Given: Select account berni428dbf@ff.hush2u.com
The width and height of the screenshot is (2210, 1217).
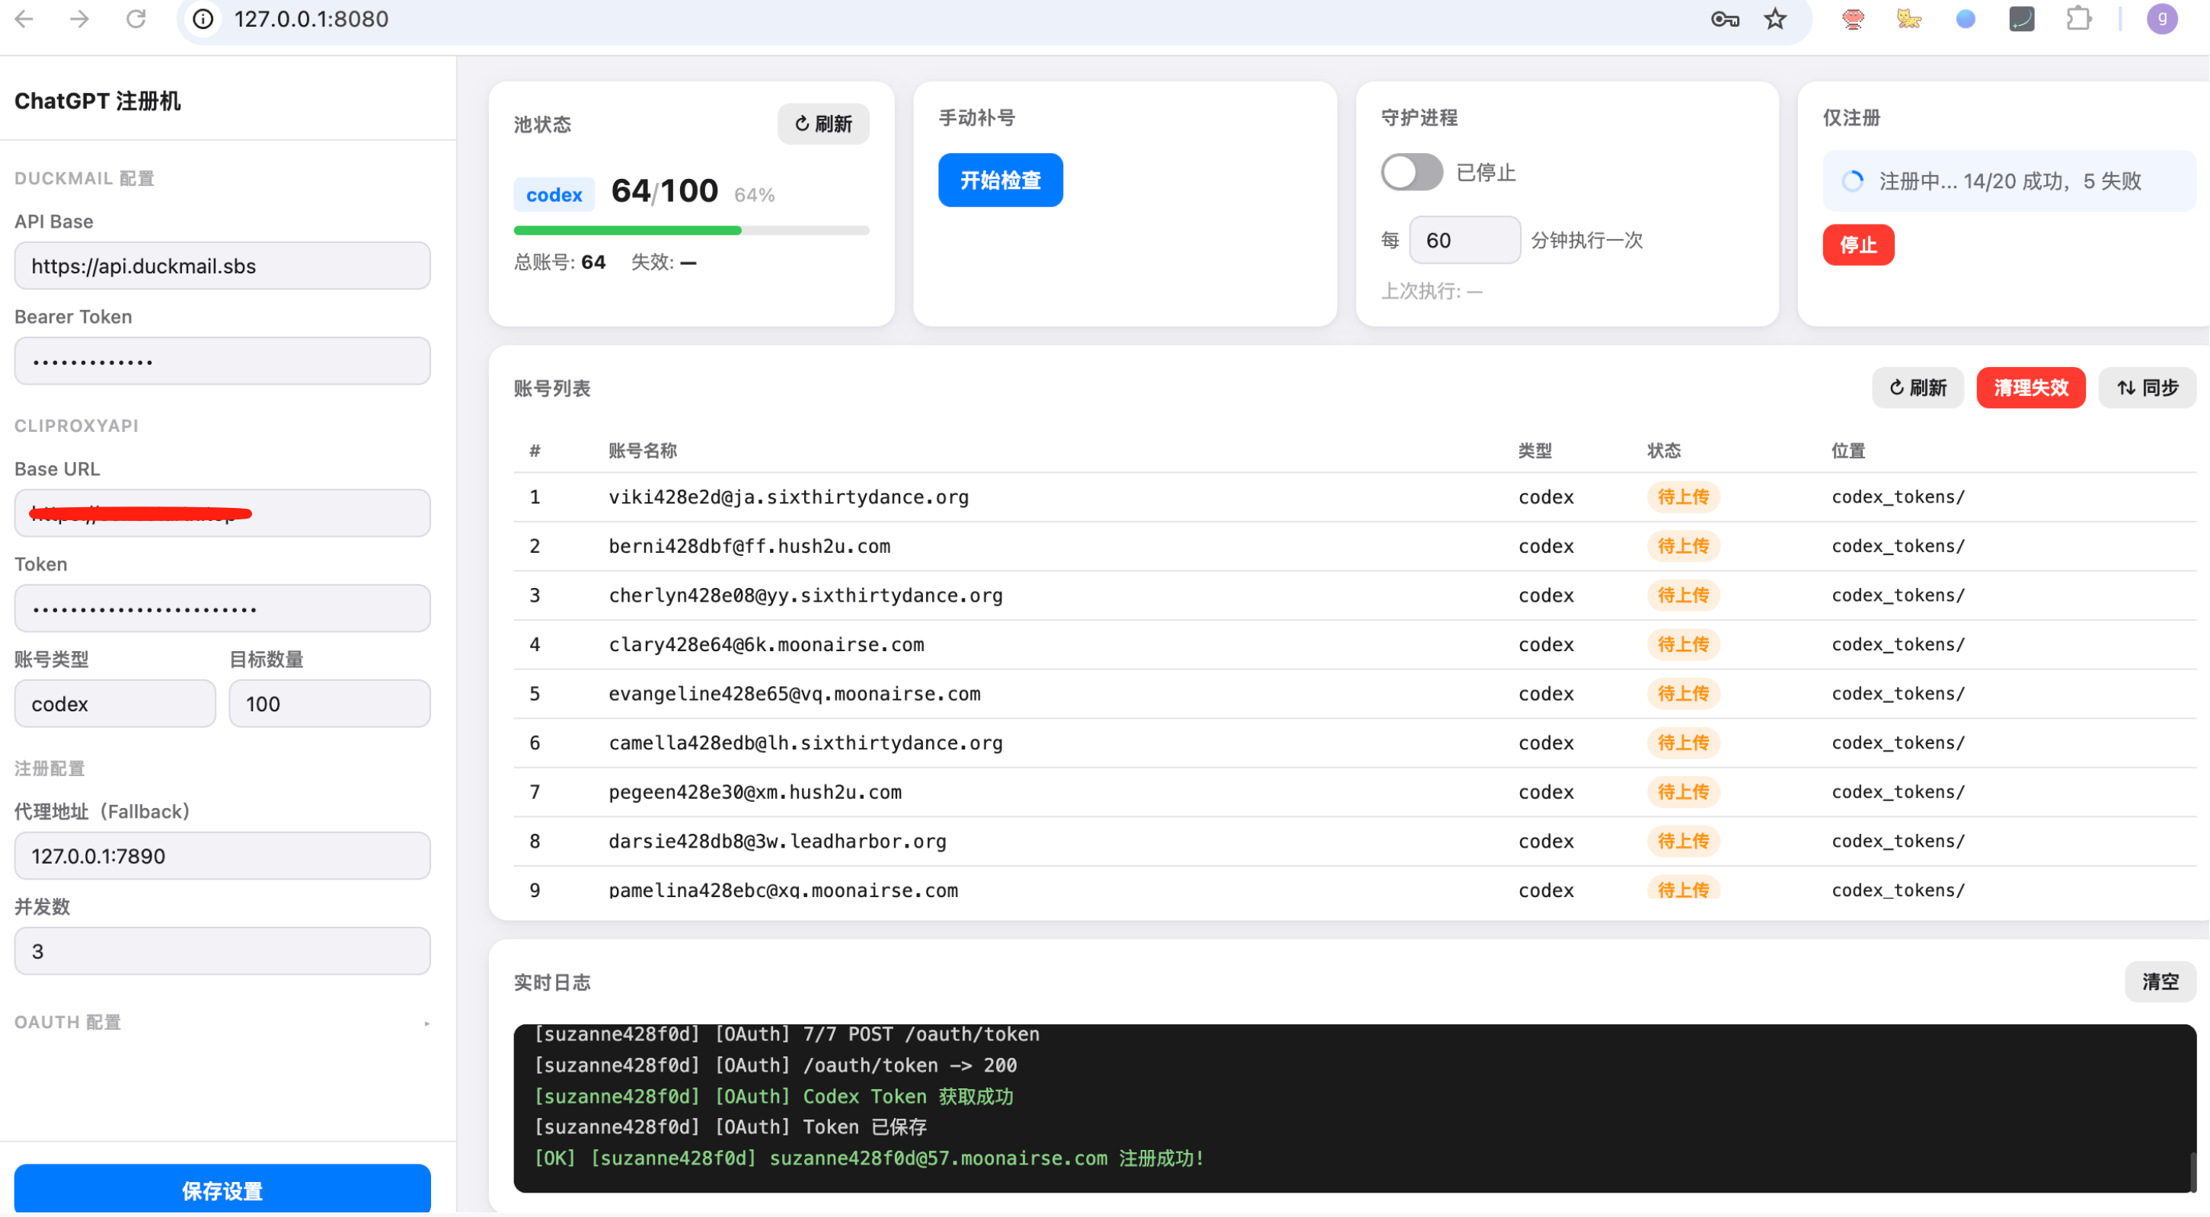Looking at the screenshot, I should [750, 546].
